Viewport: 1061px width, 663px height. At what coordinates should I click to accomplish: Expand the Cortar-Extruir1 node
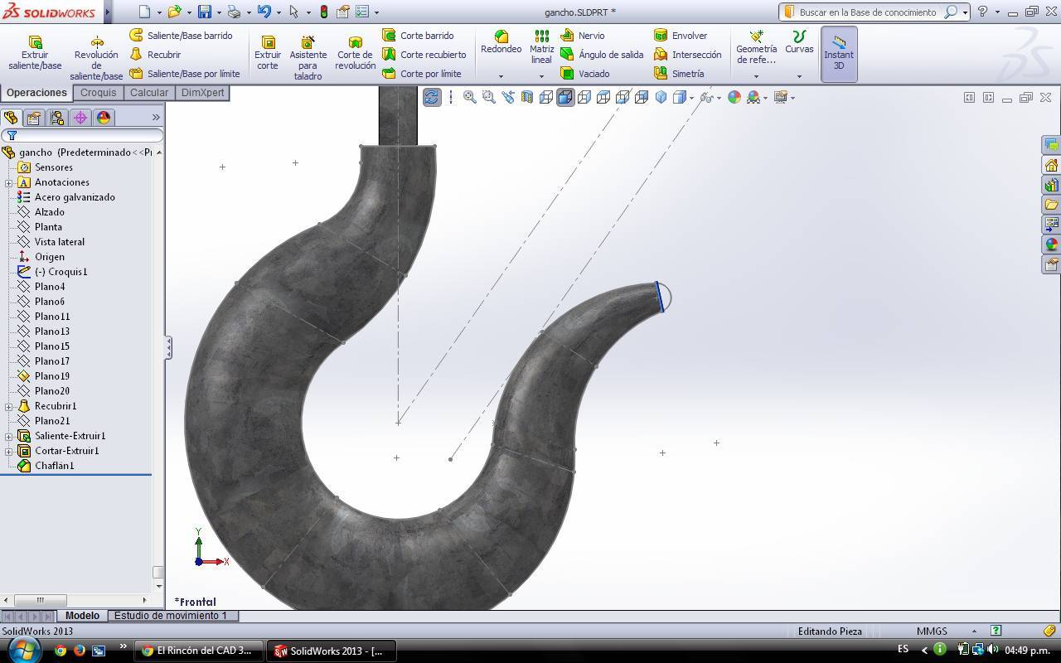coord(9,451)
